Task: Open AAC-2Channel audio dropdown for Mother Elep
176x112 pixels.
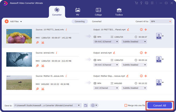Action: click(x=106, y=88)
